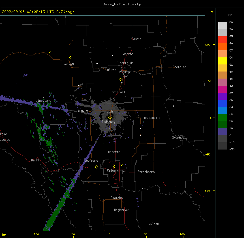Click the yellow km unit label at bottom left
Image resolution: width=244 pixels, height=238 pixels.
(x=4, y=235)
